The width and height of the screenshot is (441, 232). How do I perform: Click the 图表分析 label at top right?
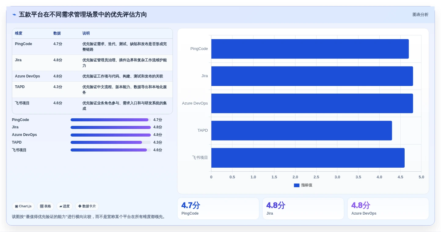[x=420, y=15]
